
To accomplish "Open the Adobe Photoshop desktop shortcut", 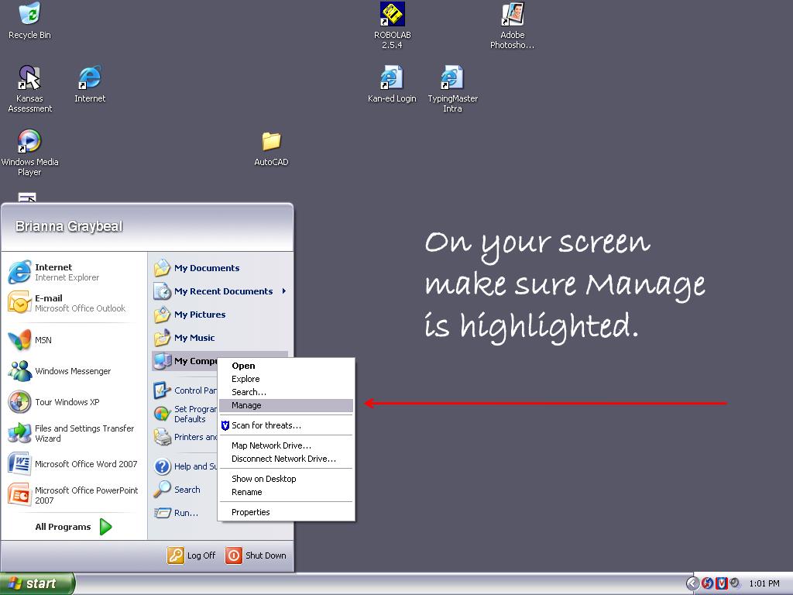I will (513, 26).
